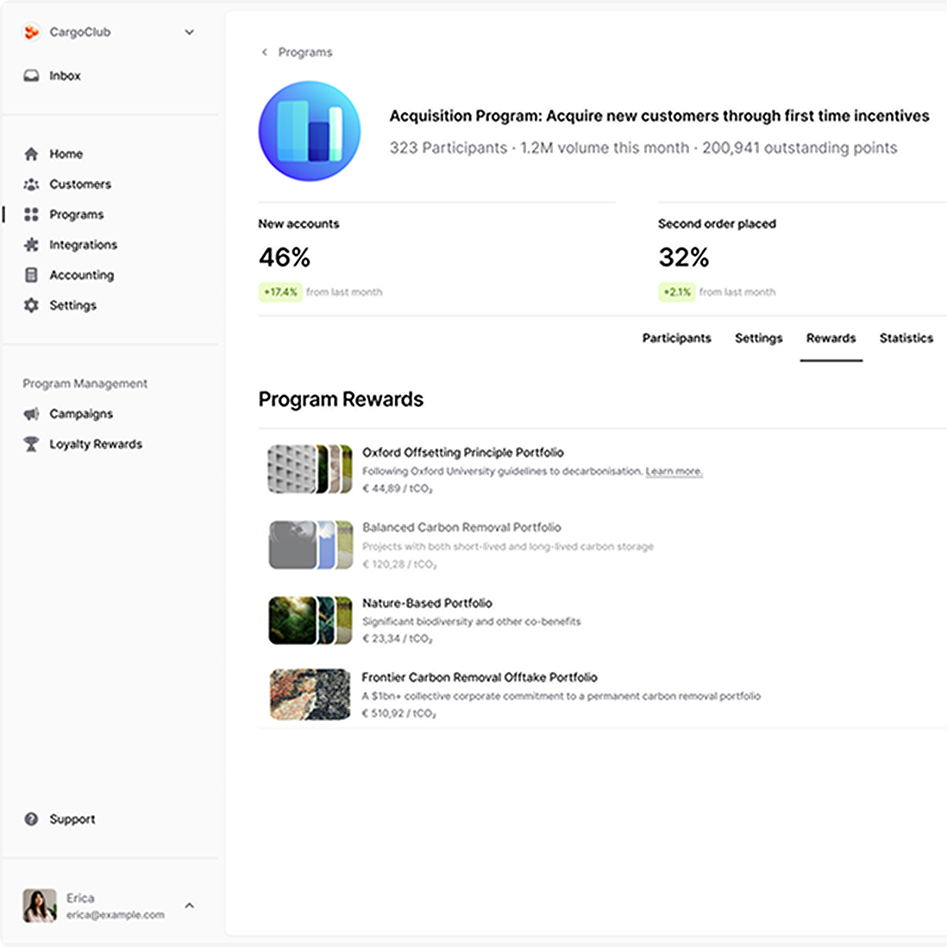Click 'Significant biodiversity and other co-benefits' description
The height and width of the screenshot is (947, 947).
[x=471, y=622]
